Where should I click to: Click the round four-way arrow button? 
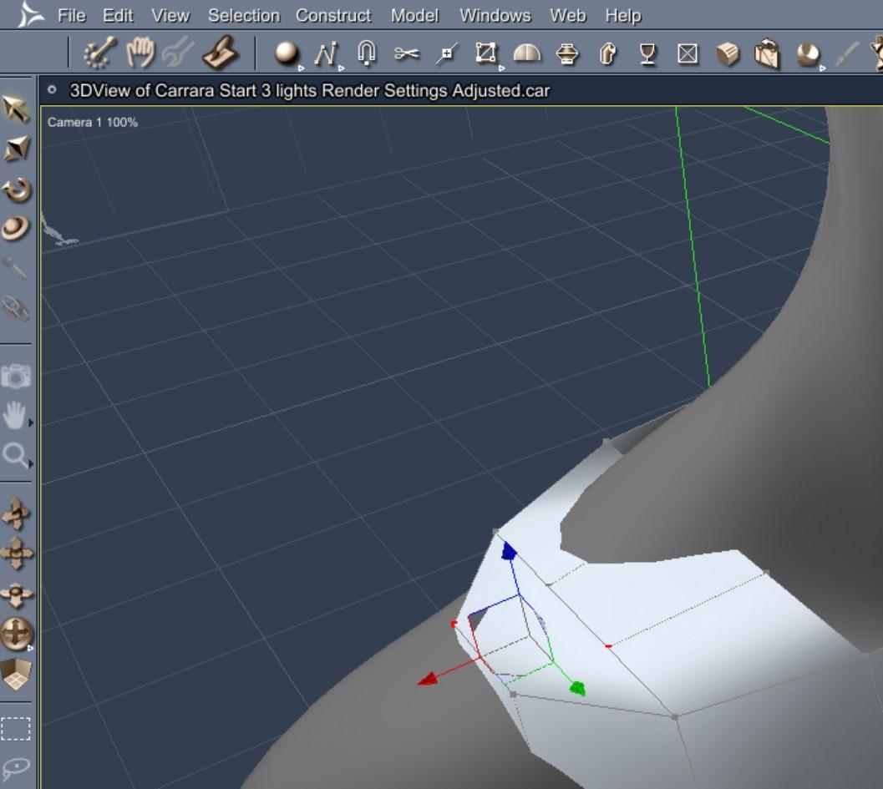pyautogui.click(x=16, y=634)
